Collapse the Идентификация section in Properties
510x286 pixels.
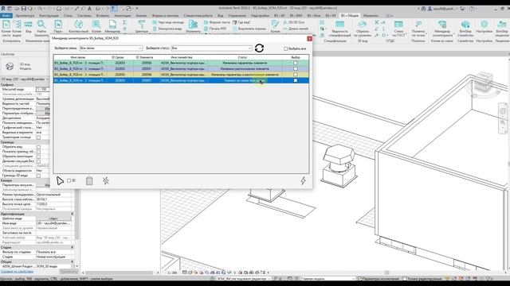click(73, 214)
